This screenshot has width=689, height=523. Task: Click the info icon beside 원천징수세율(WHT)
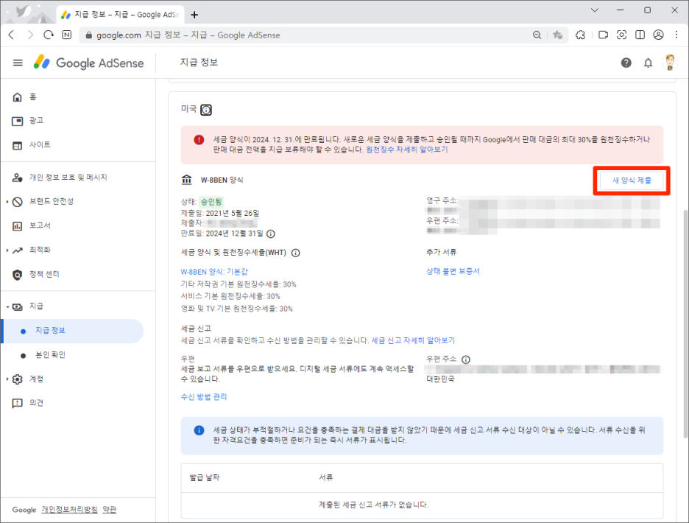coord(296,253)
